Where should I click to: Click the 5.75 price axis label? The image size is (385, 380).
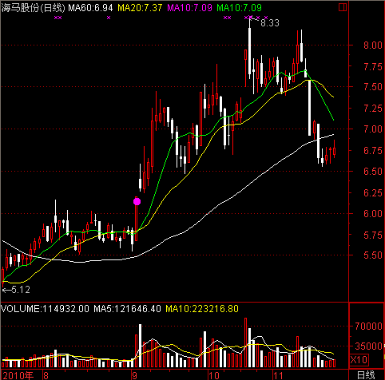click(x=373, y=235)
